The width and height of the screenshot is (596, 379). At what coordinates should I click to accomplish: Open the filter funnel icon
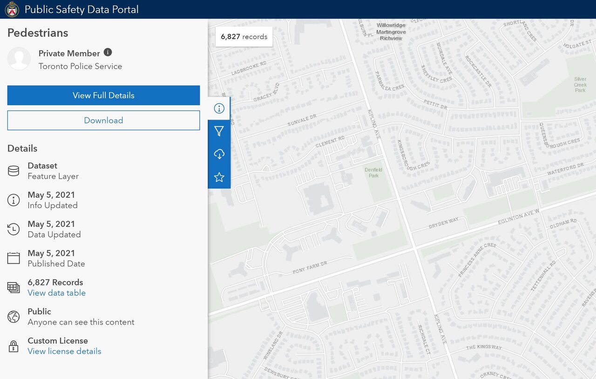click(219, 131)
